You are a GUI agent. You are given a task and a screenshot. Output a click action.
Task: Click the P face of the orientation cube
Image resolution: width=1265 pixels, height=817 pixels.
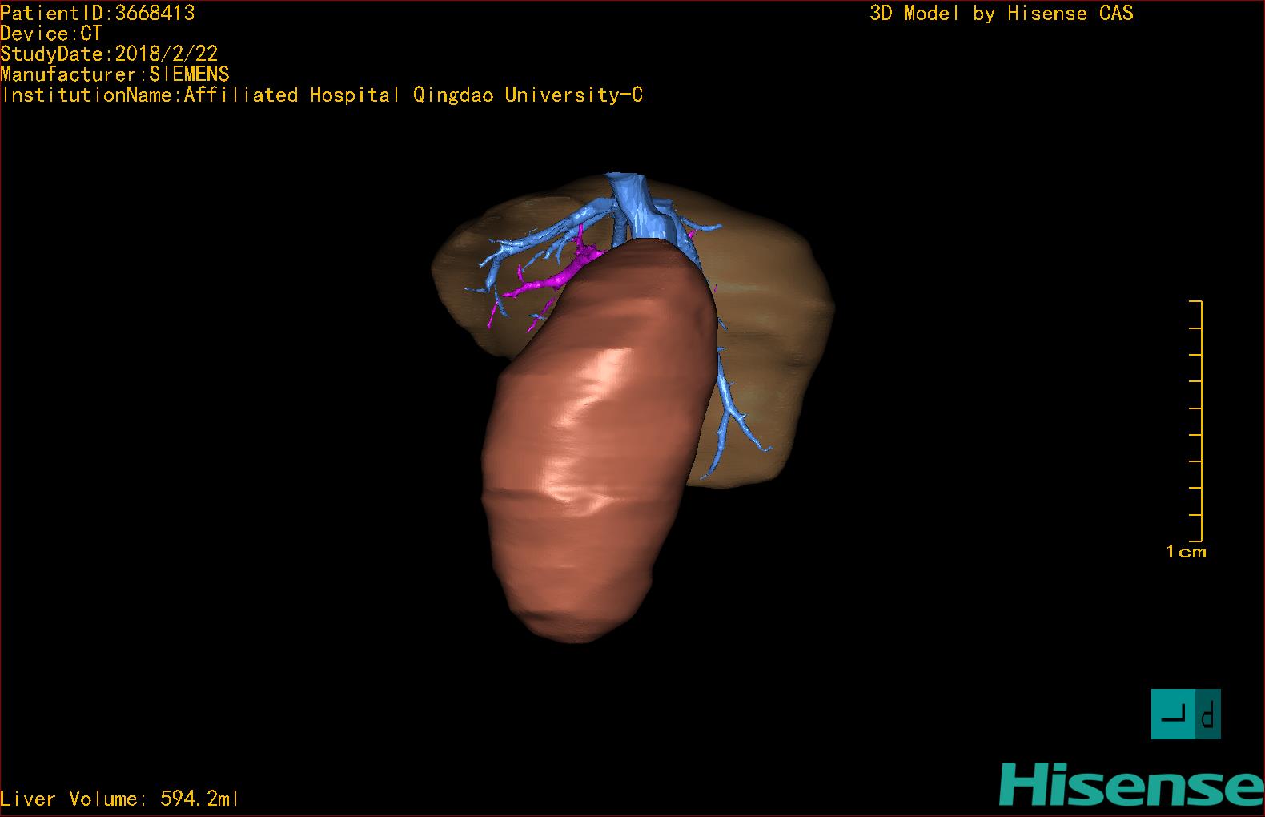point(1209,714)
